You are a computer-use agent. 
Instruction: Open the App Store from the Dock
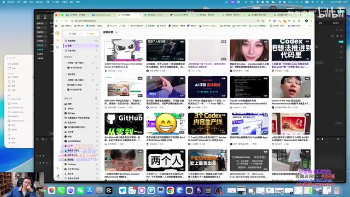[x=90, y=190]
